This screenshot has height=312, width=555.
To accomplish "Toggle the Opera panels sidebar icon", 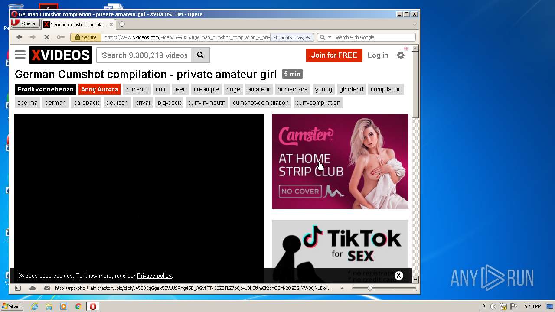I will click(18, 288).
